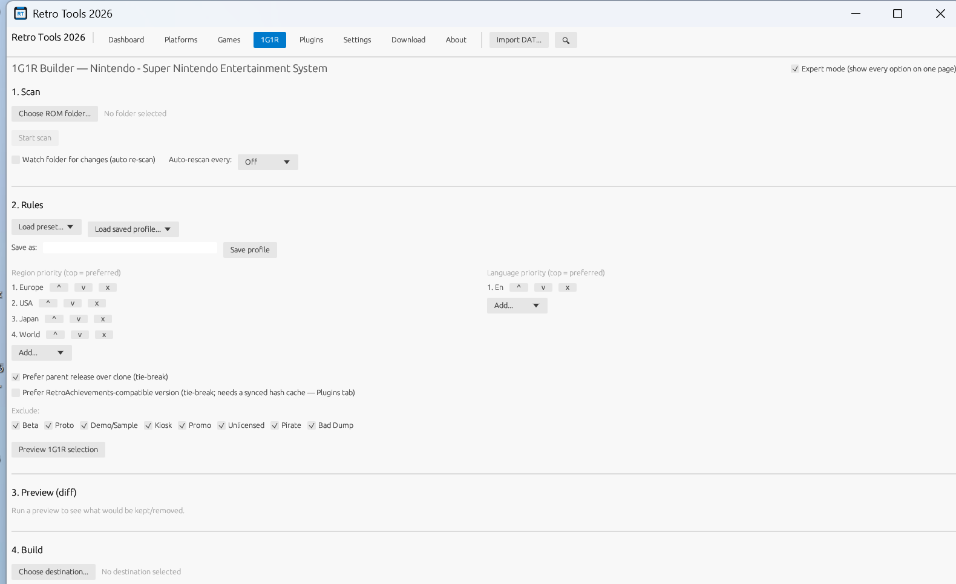The height and width of the screenshot is (584, 956).
Task: Uncheck Demo/Sample exclusion
Action: [84, 425]
